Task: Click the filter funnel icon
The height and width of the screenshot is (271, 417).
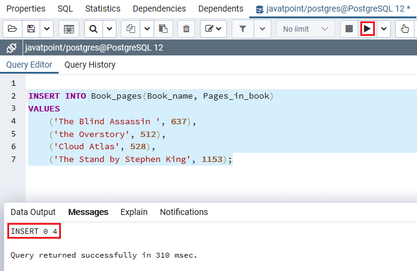Action: tap(243, 29)
